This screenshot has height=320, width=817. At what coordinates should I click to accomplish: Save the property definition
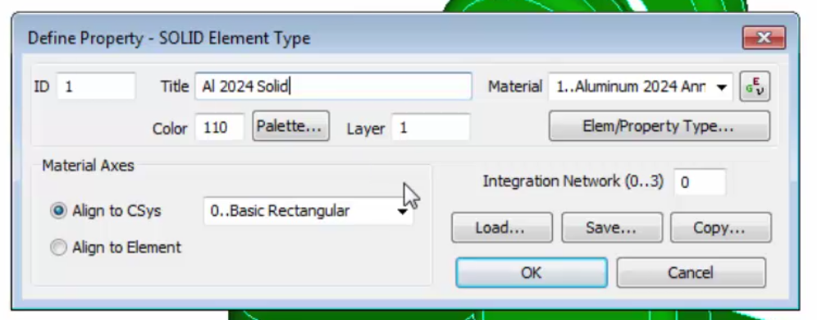612,227
